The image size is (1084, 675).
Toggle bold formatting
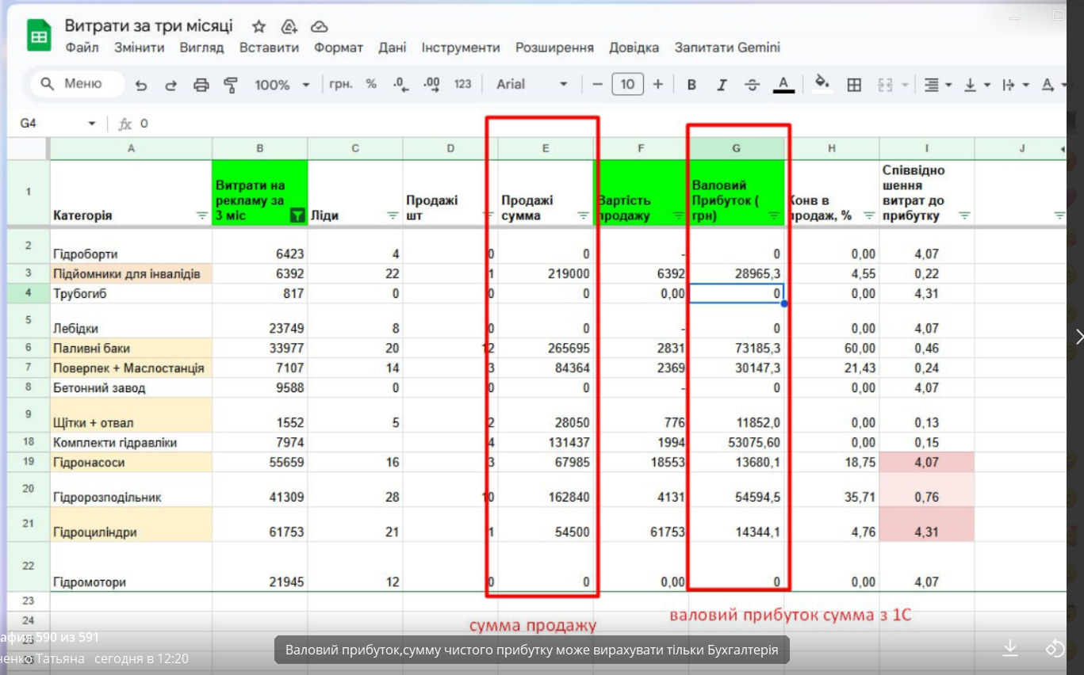pos(691,85)
